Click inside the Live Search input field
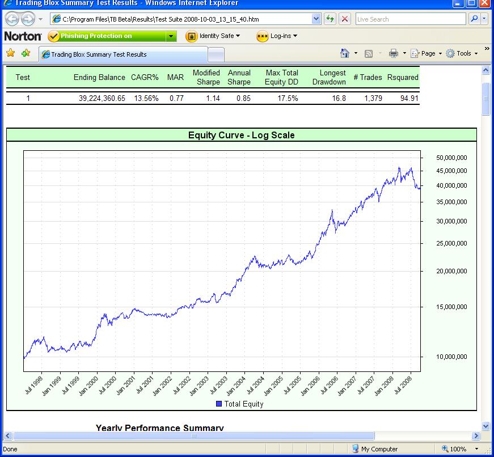 tap(408, 19)
